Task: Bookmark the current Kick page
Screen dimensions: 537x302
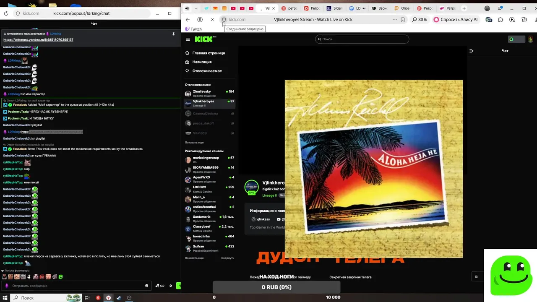Action: (403, 19)
